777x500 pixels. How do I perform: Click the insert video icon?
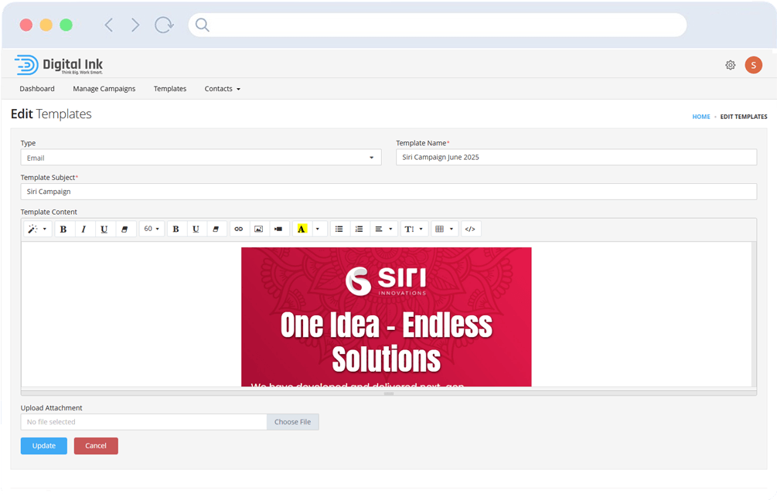(x=278, y=229)
